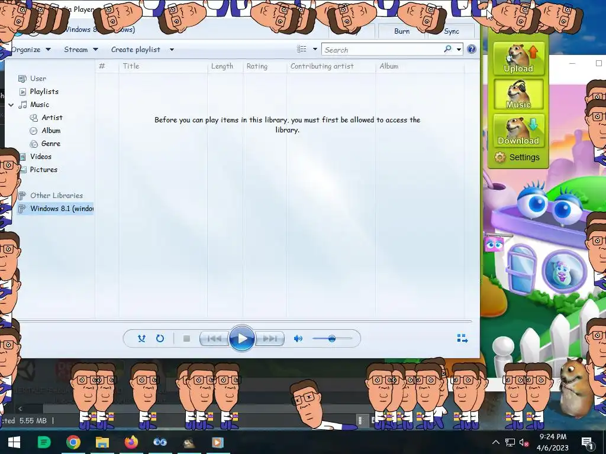Open Settings in the hamster panel
Viewport: 606px width, 454px height.
517,157
